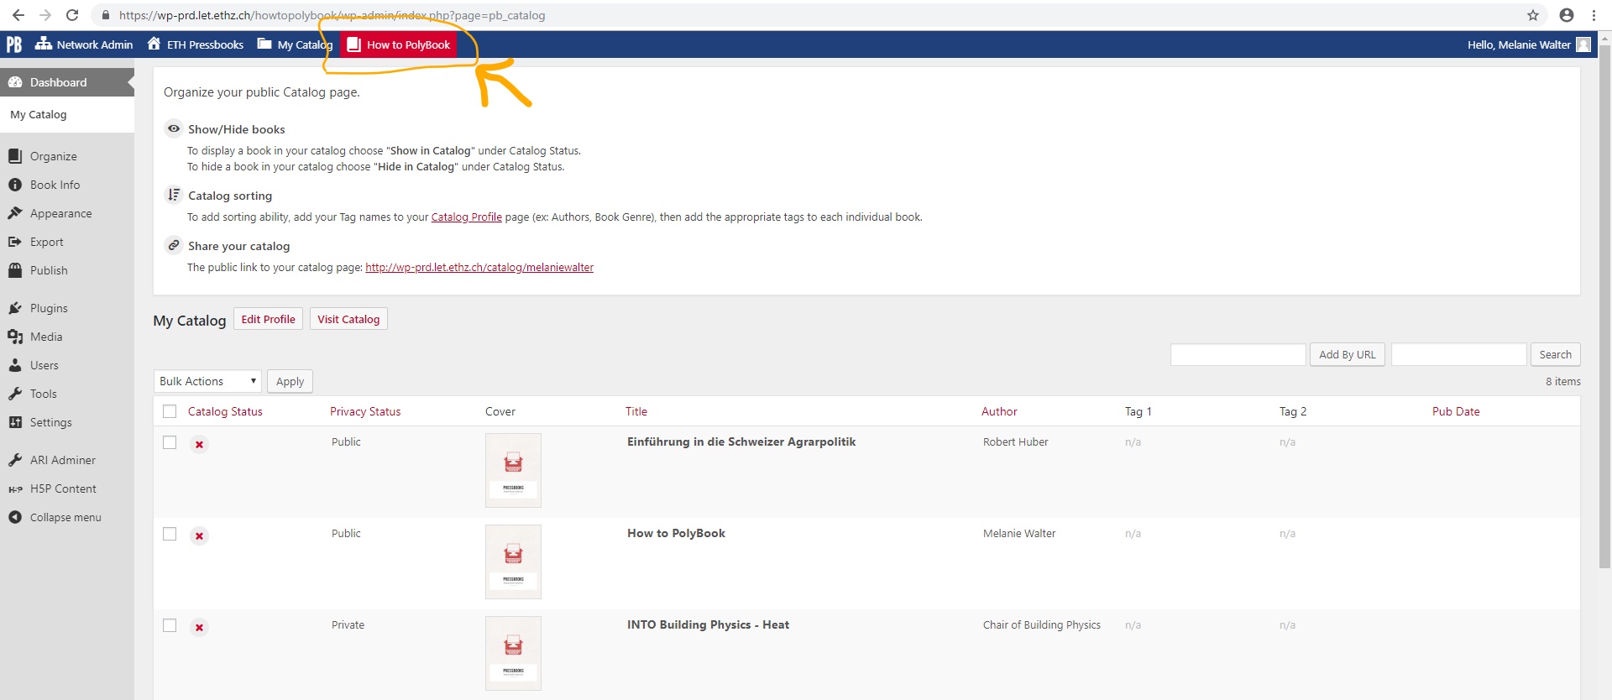Check the Einführung in die Schweizer Agrarpolitik row checkbox

(170, 442)
